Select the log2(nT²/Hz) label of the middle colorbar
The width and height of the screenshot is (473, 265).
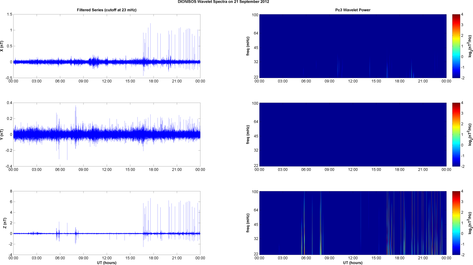point(470,134)
